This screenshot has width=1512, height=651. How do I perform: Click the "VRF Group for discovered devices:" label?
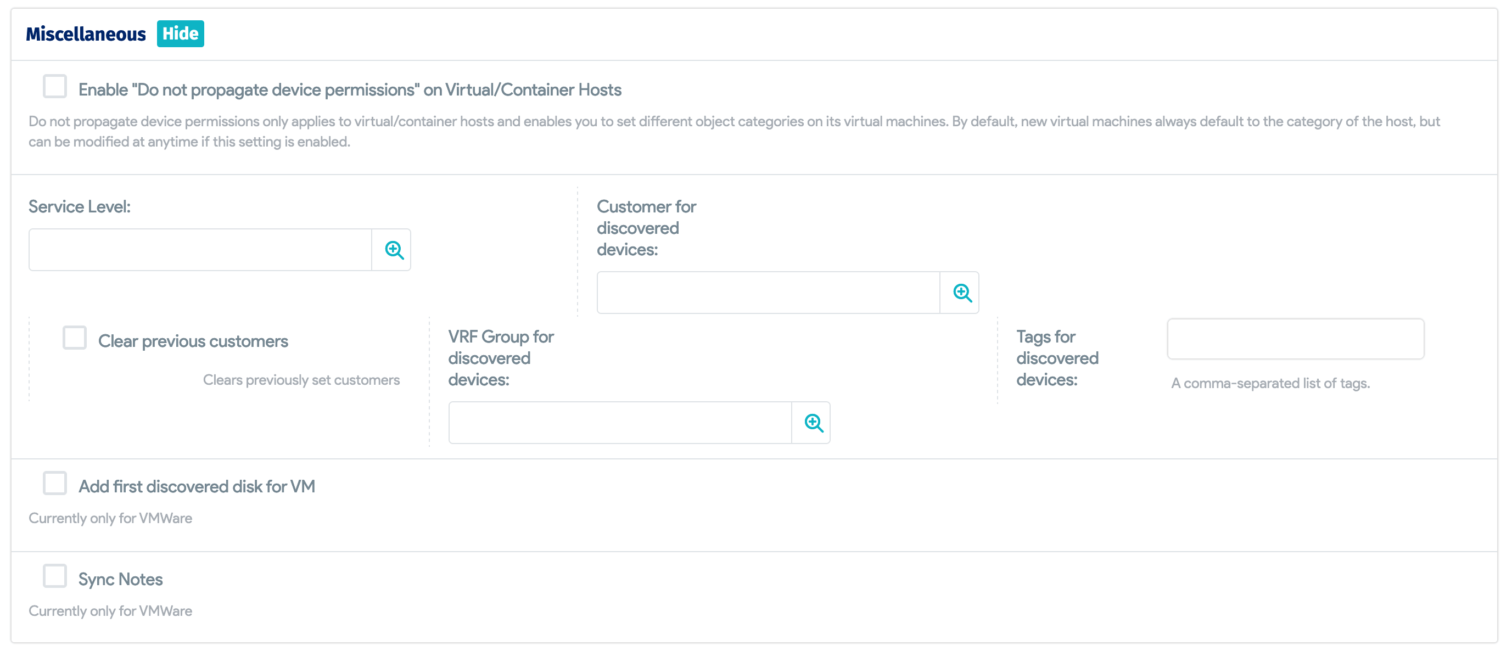pos(500,358)
